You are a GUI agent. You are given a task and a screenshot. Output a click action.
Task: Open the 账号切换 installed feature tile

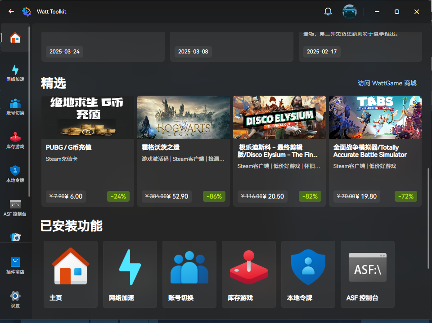coord(189,274)
